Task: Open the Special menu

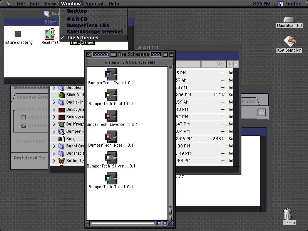Action: 94,3
